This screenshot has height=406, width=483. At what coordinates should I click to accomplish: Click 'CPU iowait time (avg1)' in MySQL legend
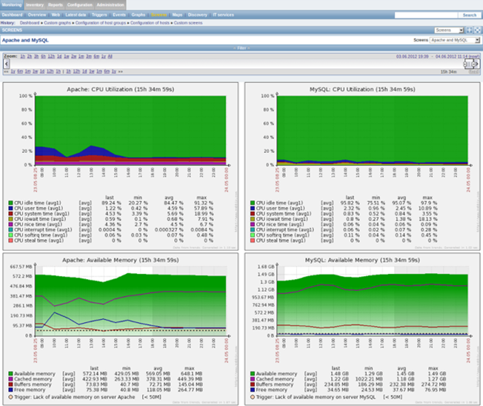(x=282, y=219)
